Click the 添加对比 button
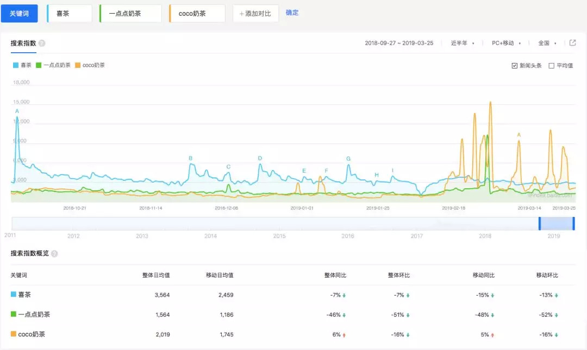The height and width of the screenshot is (350, 587). (255, 13)
